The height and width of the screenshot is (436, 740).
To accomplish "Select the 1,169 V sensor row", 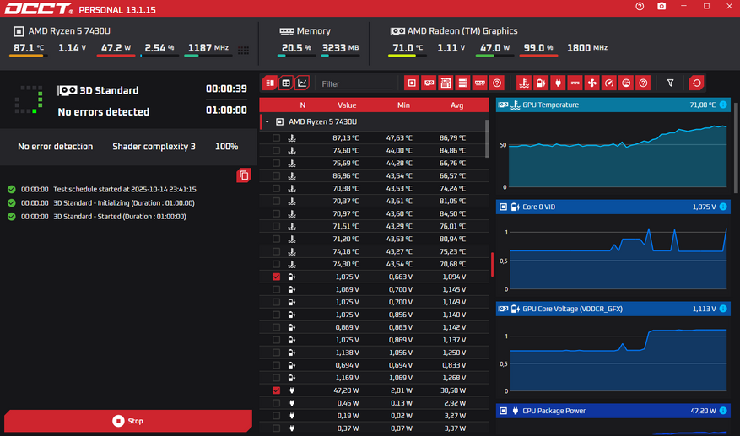I will [374, 378].
